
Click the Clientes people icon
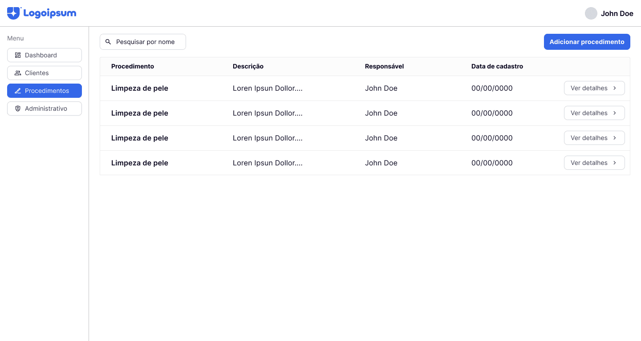tap(18, 73)
